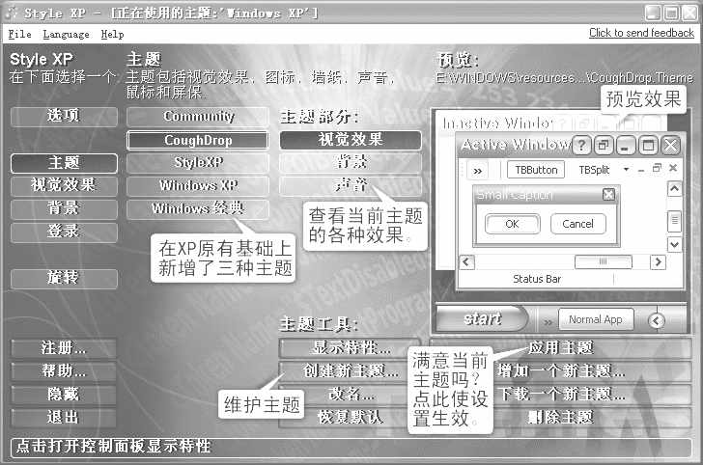Click the preview horizontal scrollbar left arrow
703x465 pixels.
pyautogui.click(x=466, y=261)
